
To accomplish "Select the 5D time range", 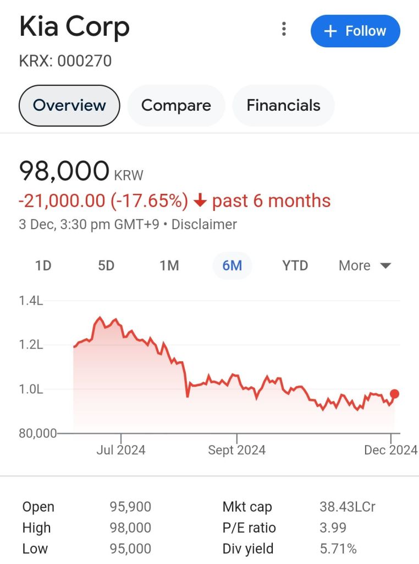I will click(106, 265).
